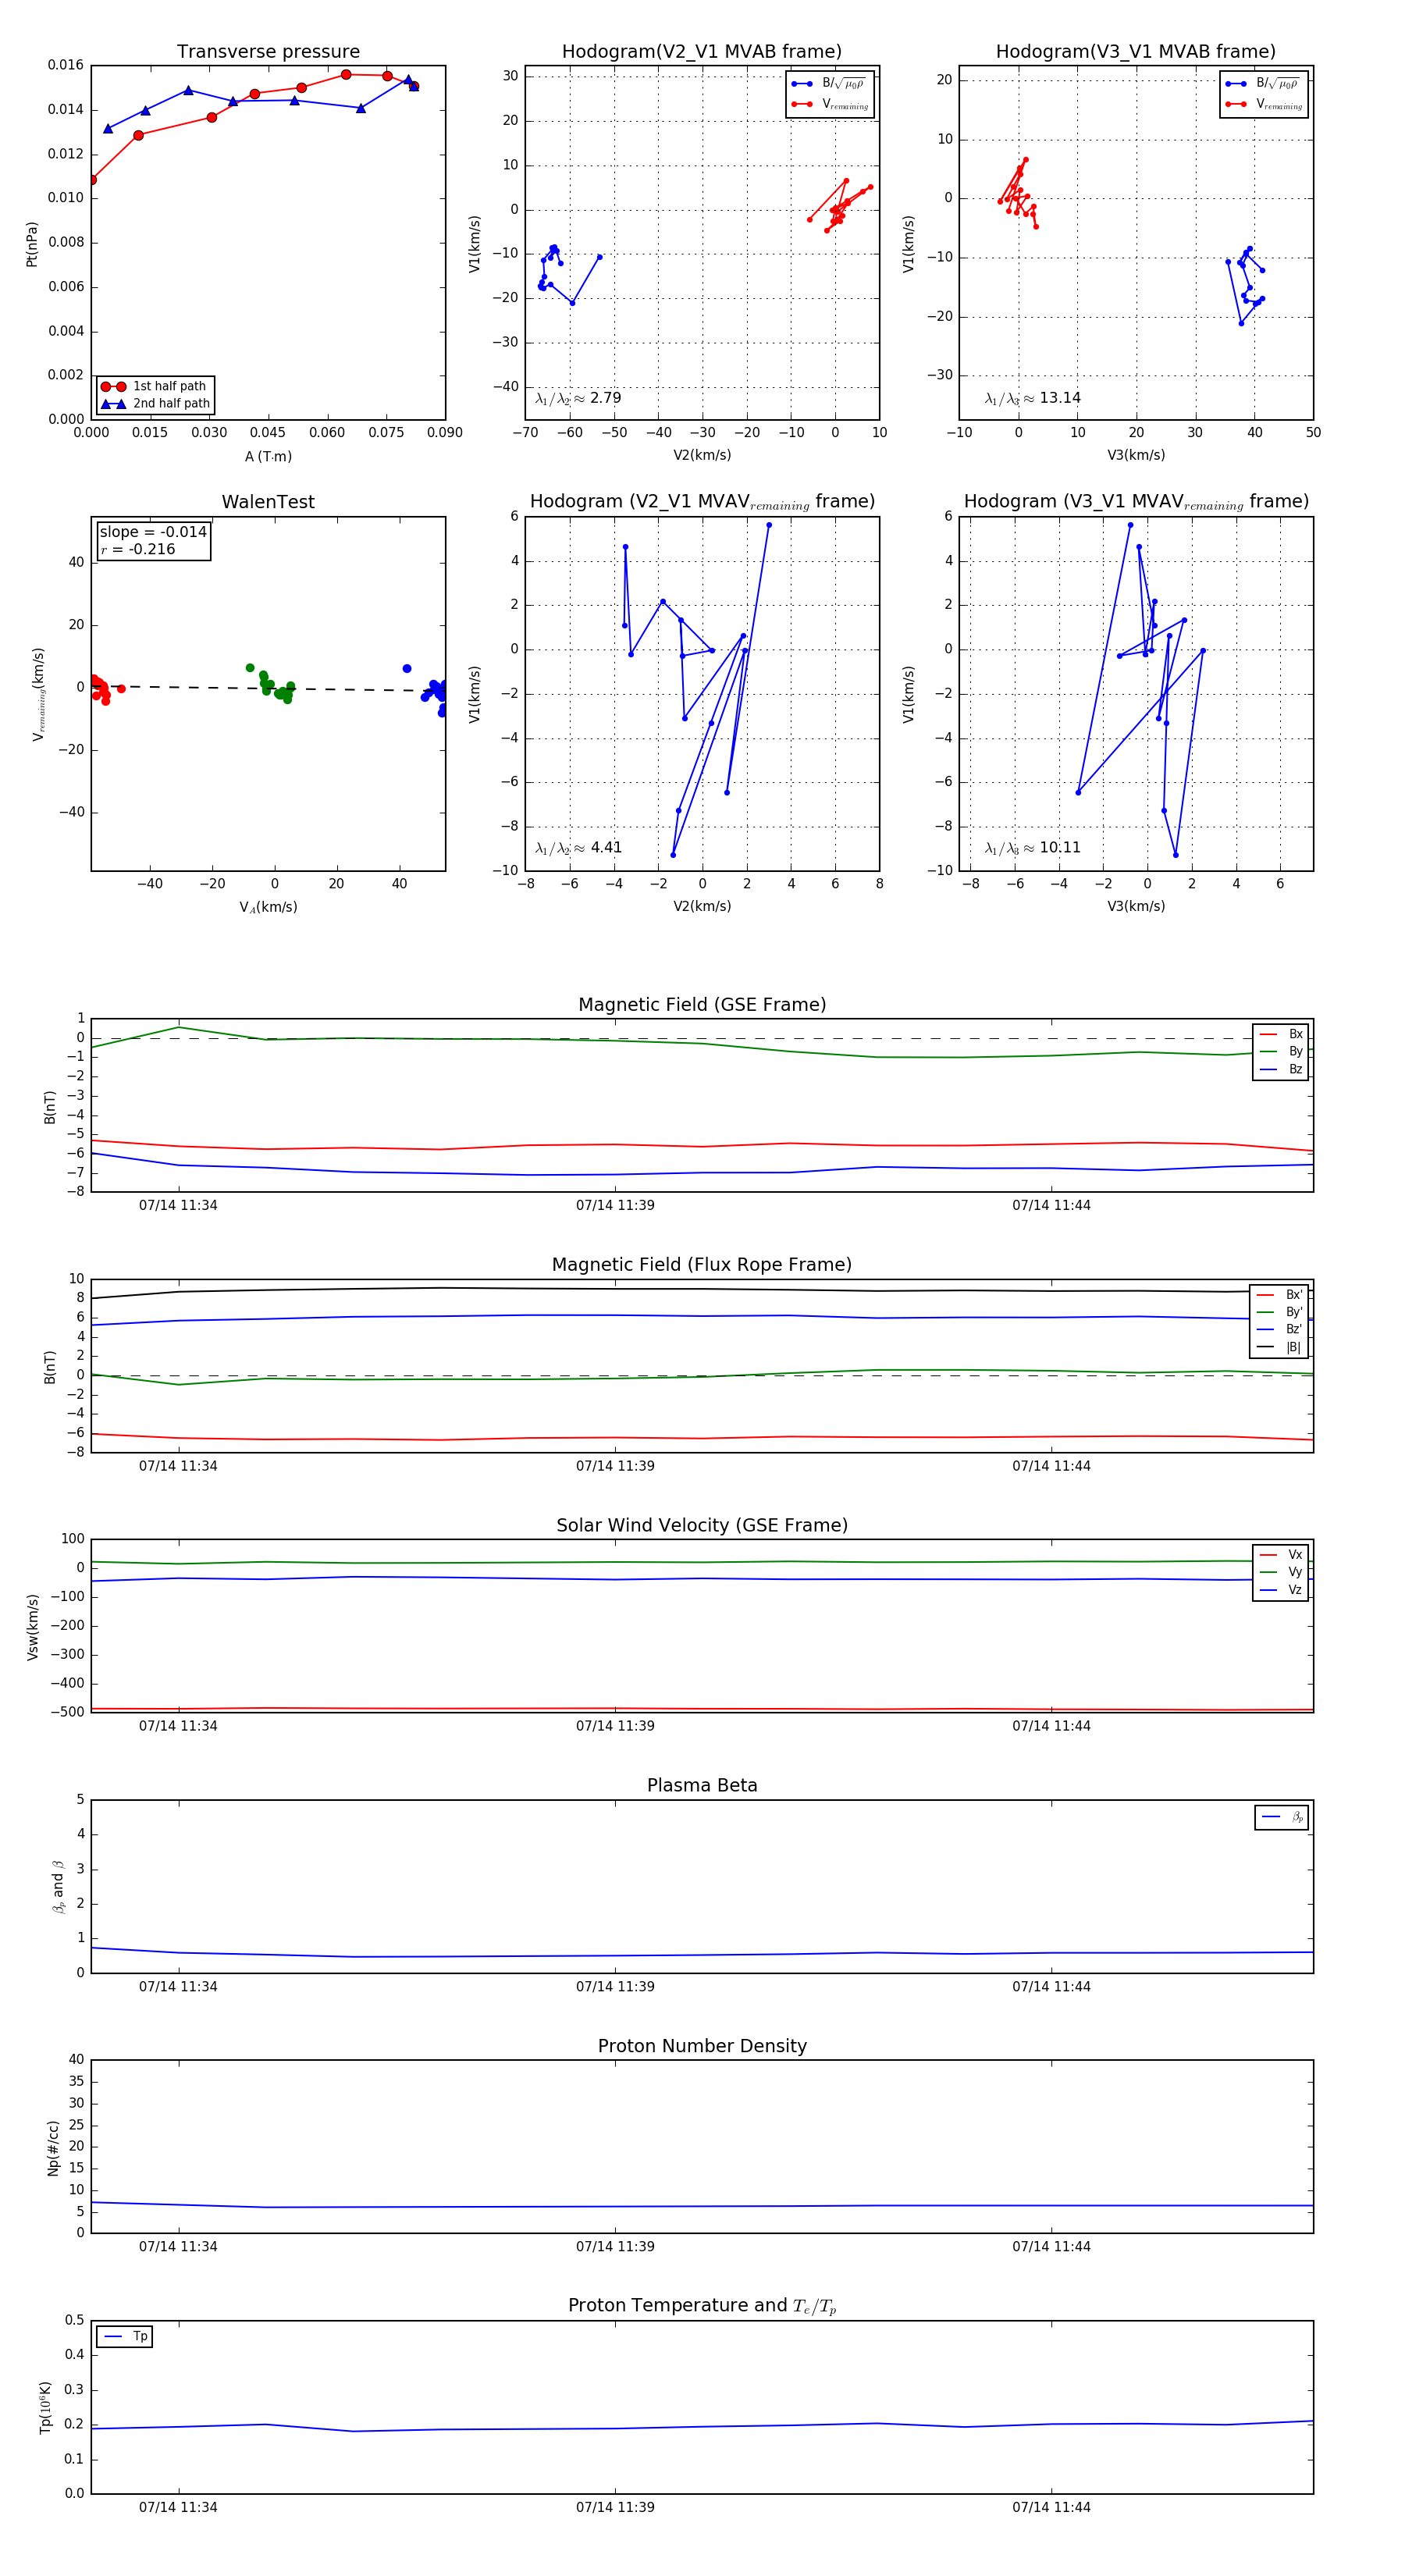
Task: Click "V3(km/s)" x-label under V3_V1 MVAB hodogram
Action: click(x=1136, y=456)
